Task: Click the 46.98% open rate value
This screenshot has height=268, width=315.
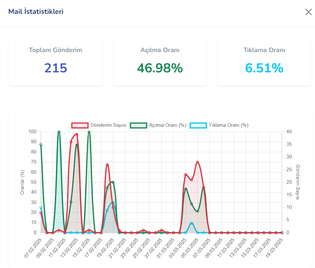Action: pyautogui.click(x=160, y=68)
